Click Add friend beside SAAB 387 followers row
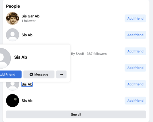 pos(135,51)
